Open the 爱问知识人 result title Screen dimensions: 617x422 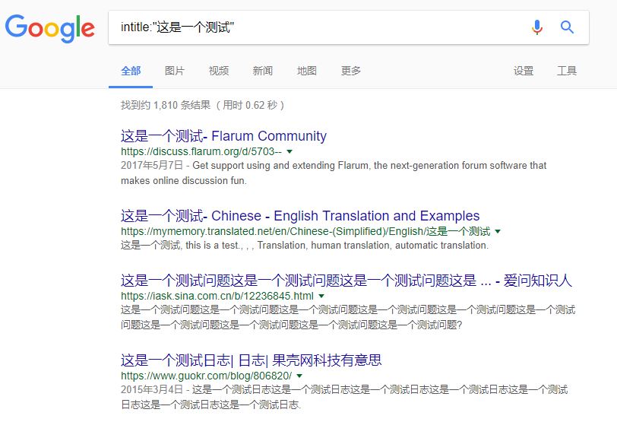click(346, 281)
